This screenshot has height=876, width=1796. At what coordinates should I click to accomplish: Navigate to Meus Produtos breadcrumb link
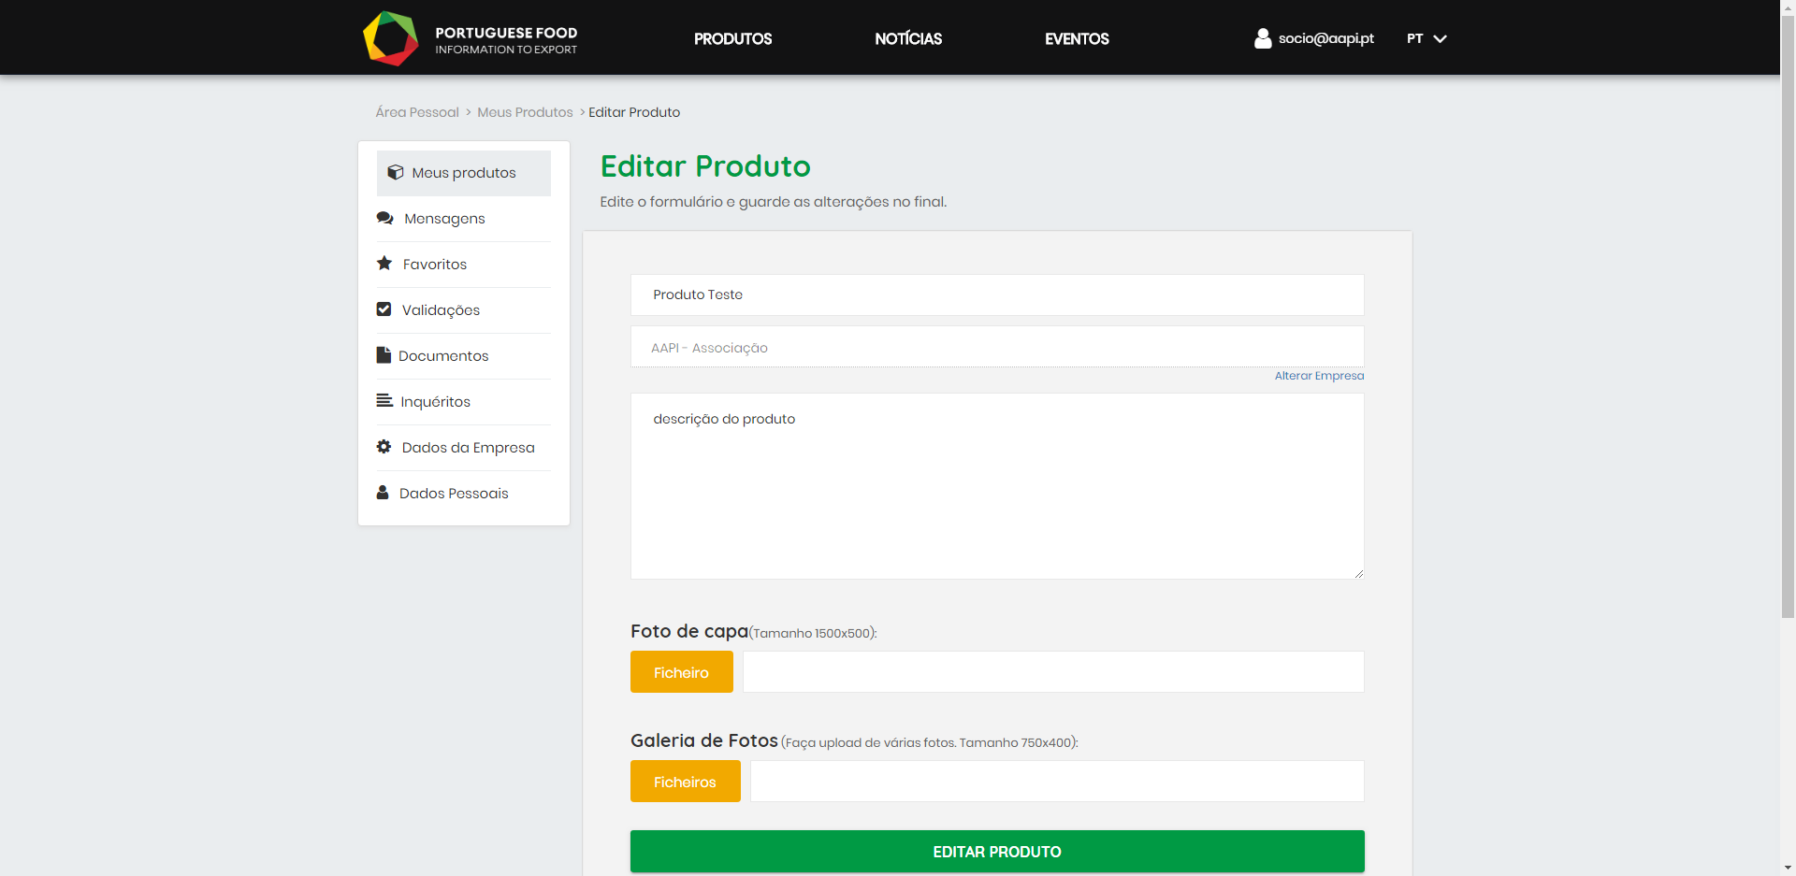tap(525, 112)
